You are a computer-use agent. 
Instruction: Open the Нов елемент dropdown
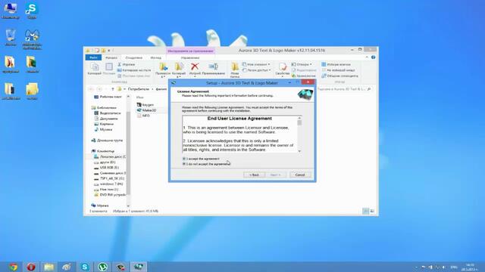click(256, 64)
